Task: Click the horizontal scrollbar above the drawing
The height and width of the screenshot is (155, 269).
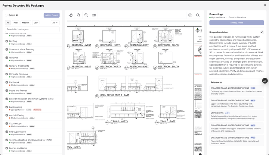Action: tap(134, 22)
